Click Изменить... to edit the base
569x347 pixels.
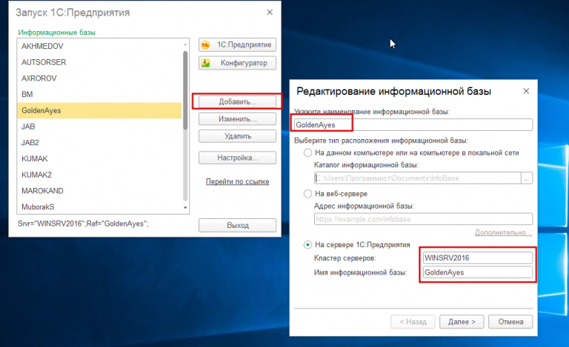click(x=237, y=119)
